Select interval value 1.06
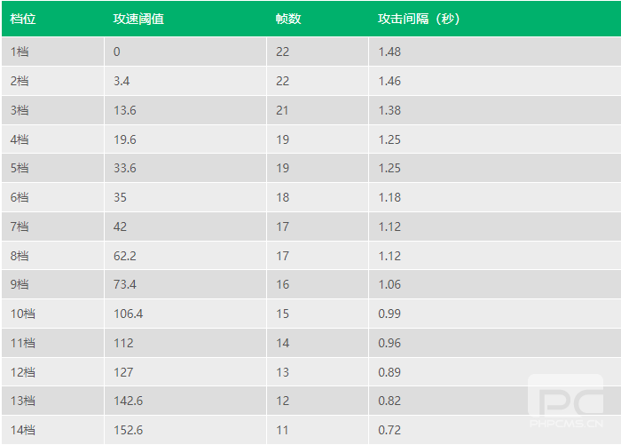This screenshot has width=621, height=445. pos(389,284)
